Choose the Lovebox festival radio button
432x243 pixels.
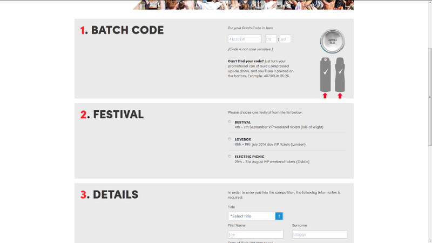click(x=230, y=139)
